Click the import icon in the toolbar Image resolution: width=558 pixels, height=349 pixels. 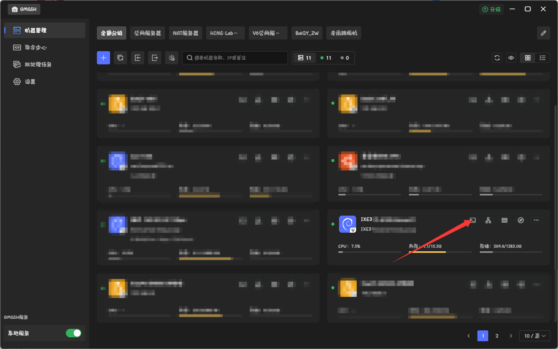138,58
